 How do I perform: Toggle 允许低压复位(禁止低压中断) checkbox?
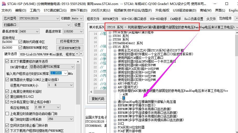[x=7, y=102]
